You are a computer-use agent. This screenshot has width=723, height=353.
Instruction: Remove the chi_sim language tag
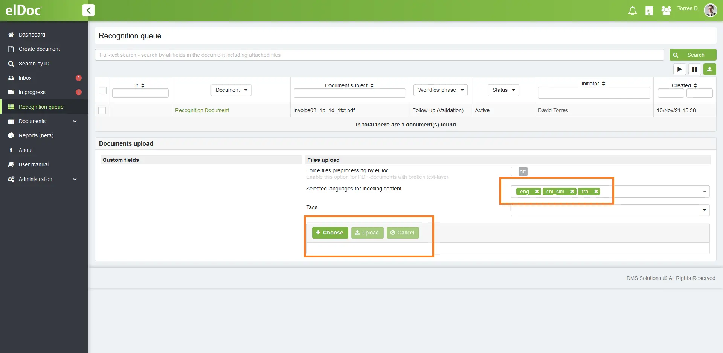click(572, 192)
